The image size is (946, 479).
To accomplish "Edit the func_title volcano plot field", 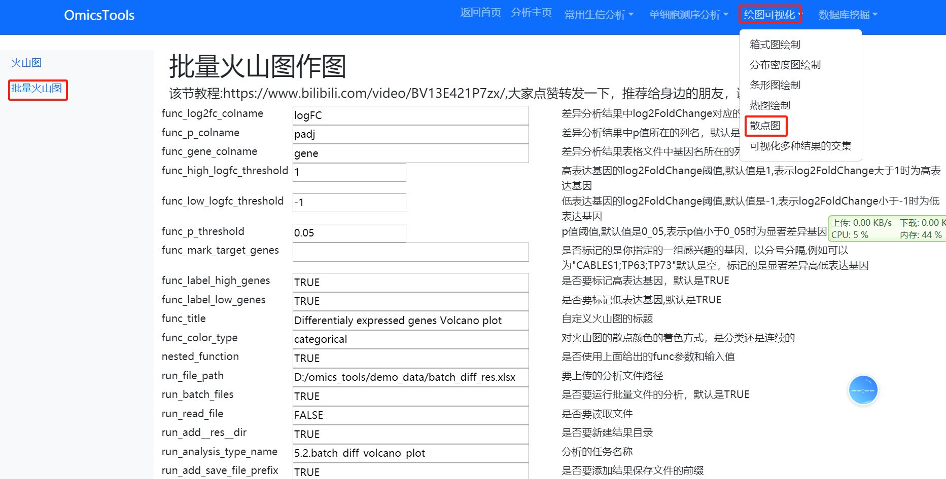I will [x=410, y=321].
